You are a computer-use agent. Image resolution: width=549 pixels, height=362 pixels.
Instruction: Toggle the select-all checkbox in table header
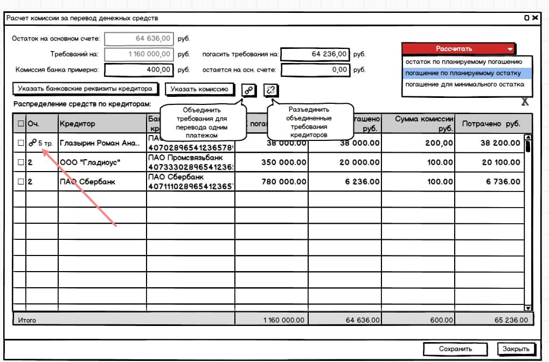click(21, 124)
